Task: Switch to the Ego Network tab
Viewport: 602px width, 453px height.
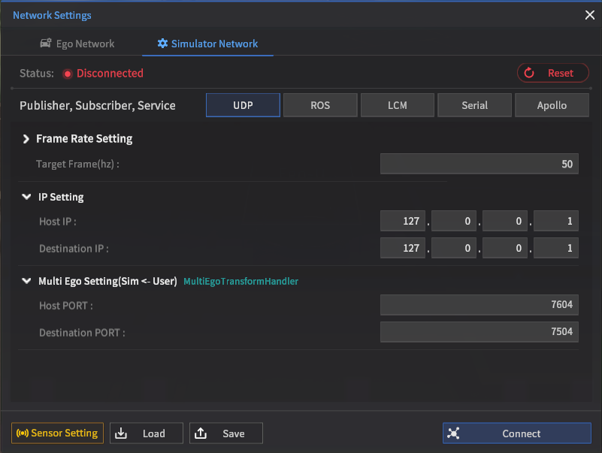Action: (77, 44)
